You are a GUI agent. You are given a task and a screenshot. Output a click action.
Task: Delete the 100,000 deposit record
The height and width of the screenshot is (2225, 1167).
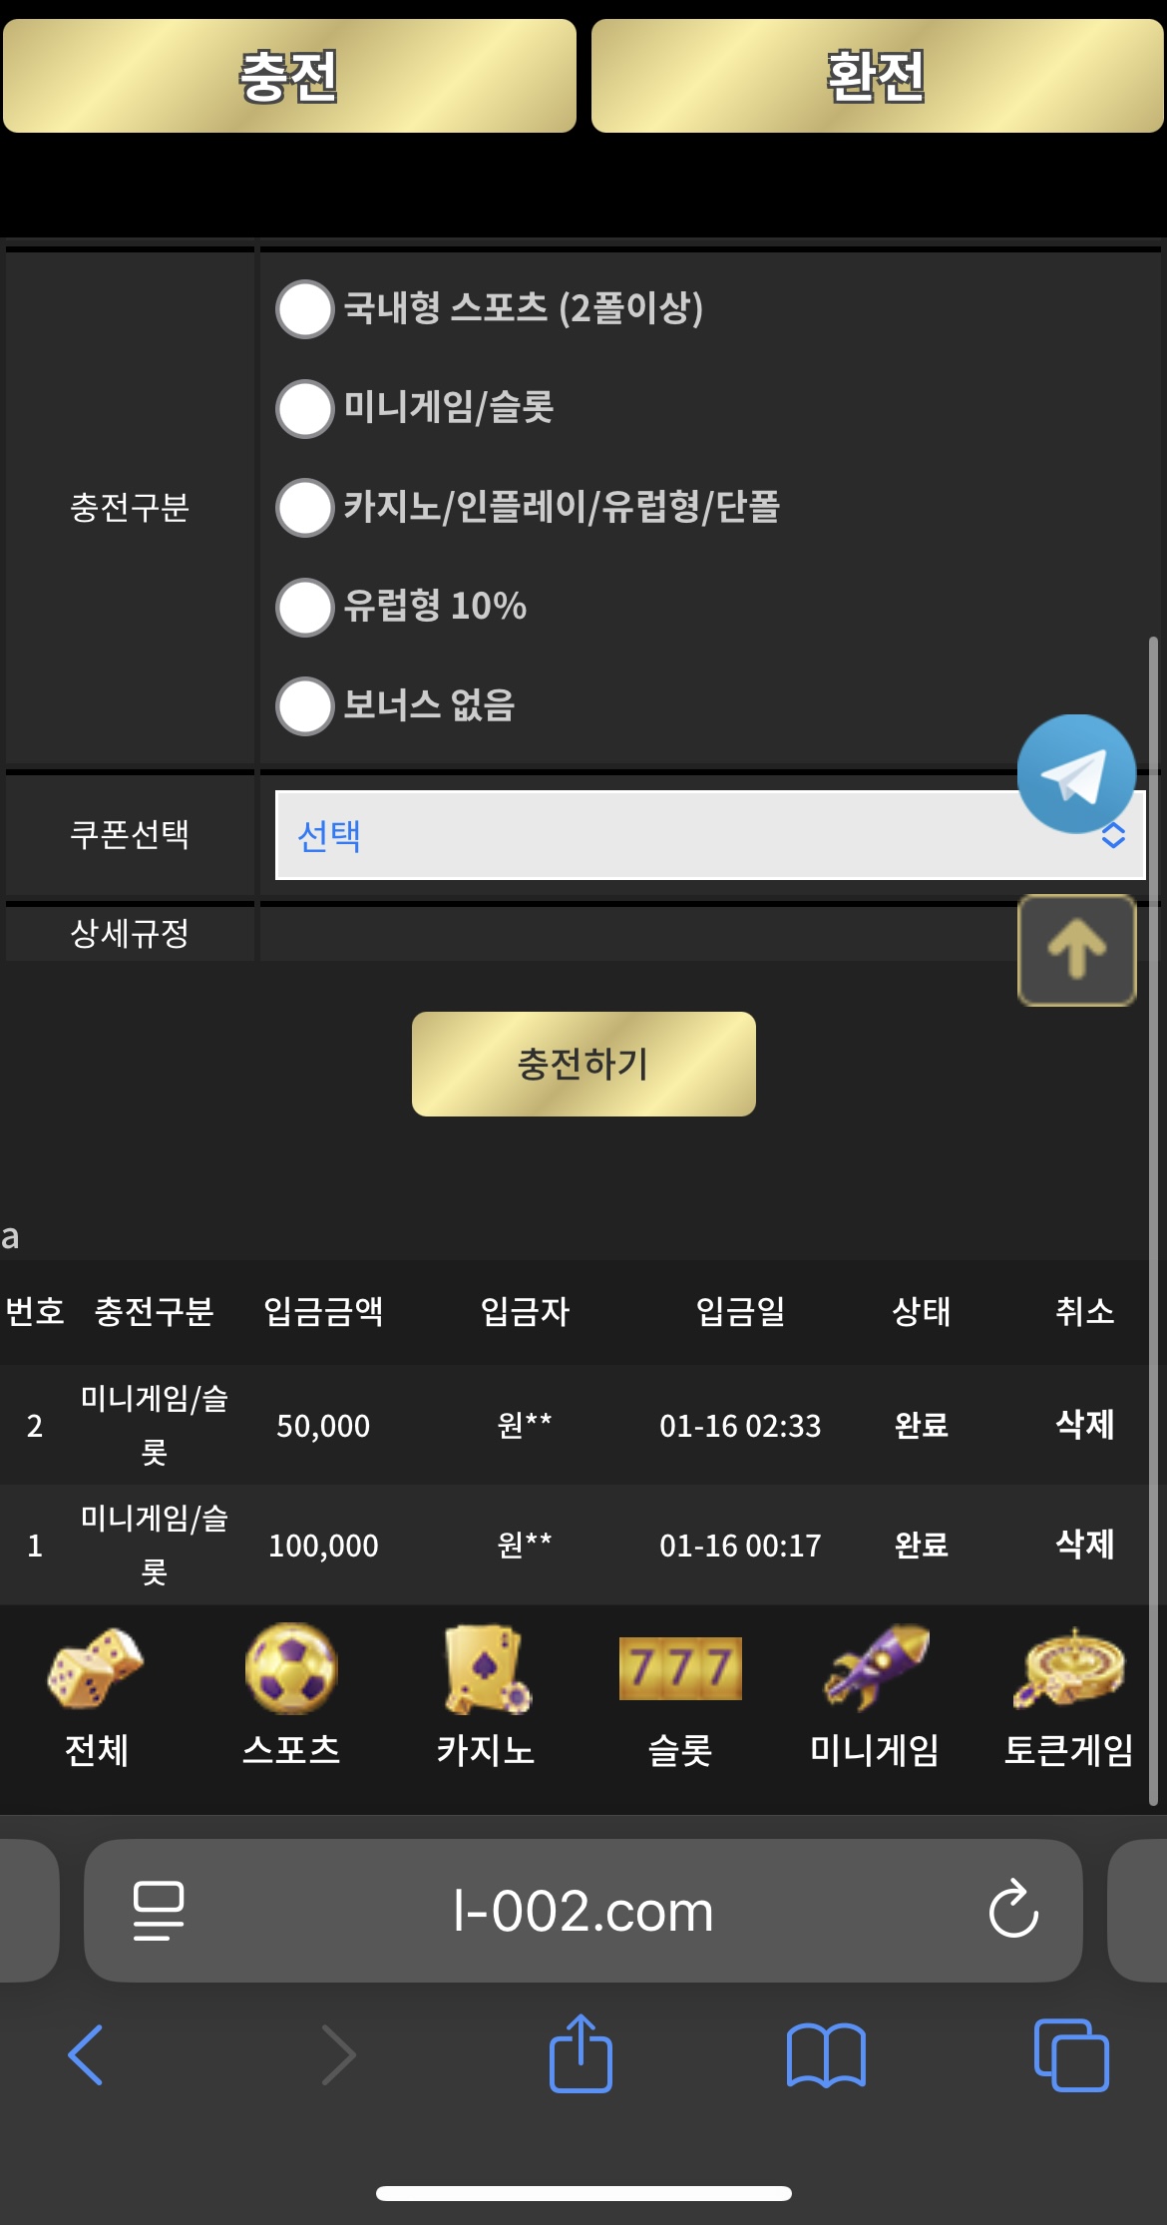[x=1084, y=1545]
